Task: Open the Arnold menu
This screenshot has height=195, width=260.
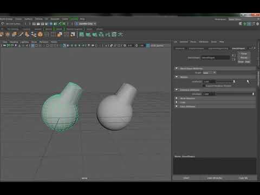Action: click(x=74, y=19)
